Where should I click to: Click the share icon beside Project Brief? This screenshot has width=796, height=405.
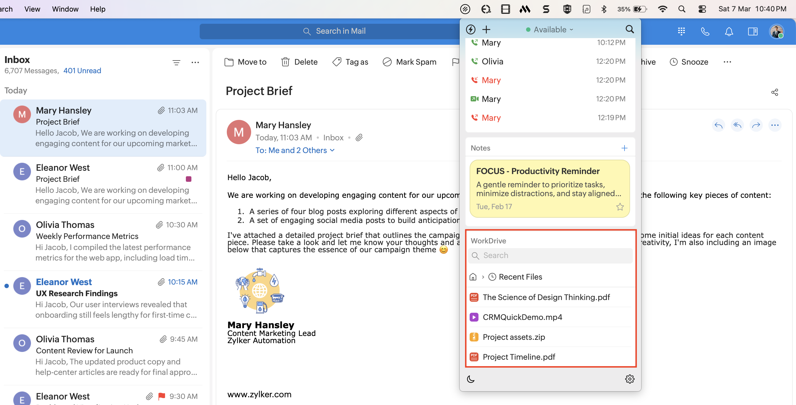(774, 92)
